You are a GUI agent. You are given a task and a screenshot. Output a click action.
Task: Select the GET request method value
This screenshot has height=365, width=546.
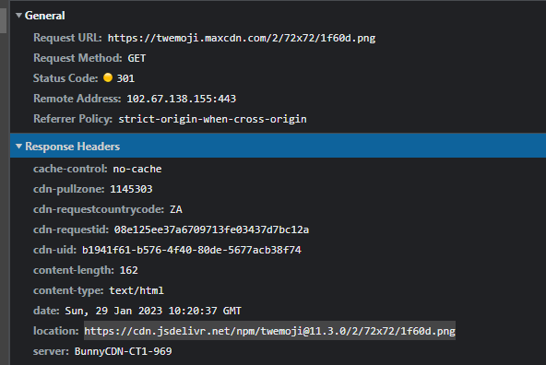click(x=136, y=58)
